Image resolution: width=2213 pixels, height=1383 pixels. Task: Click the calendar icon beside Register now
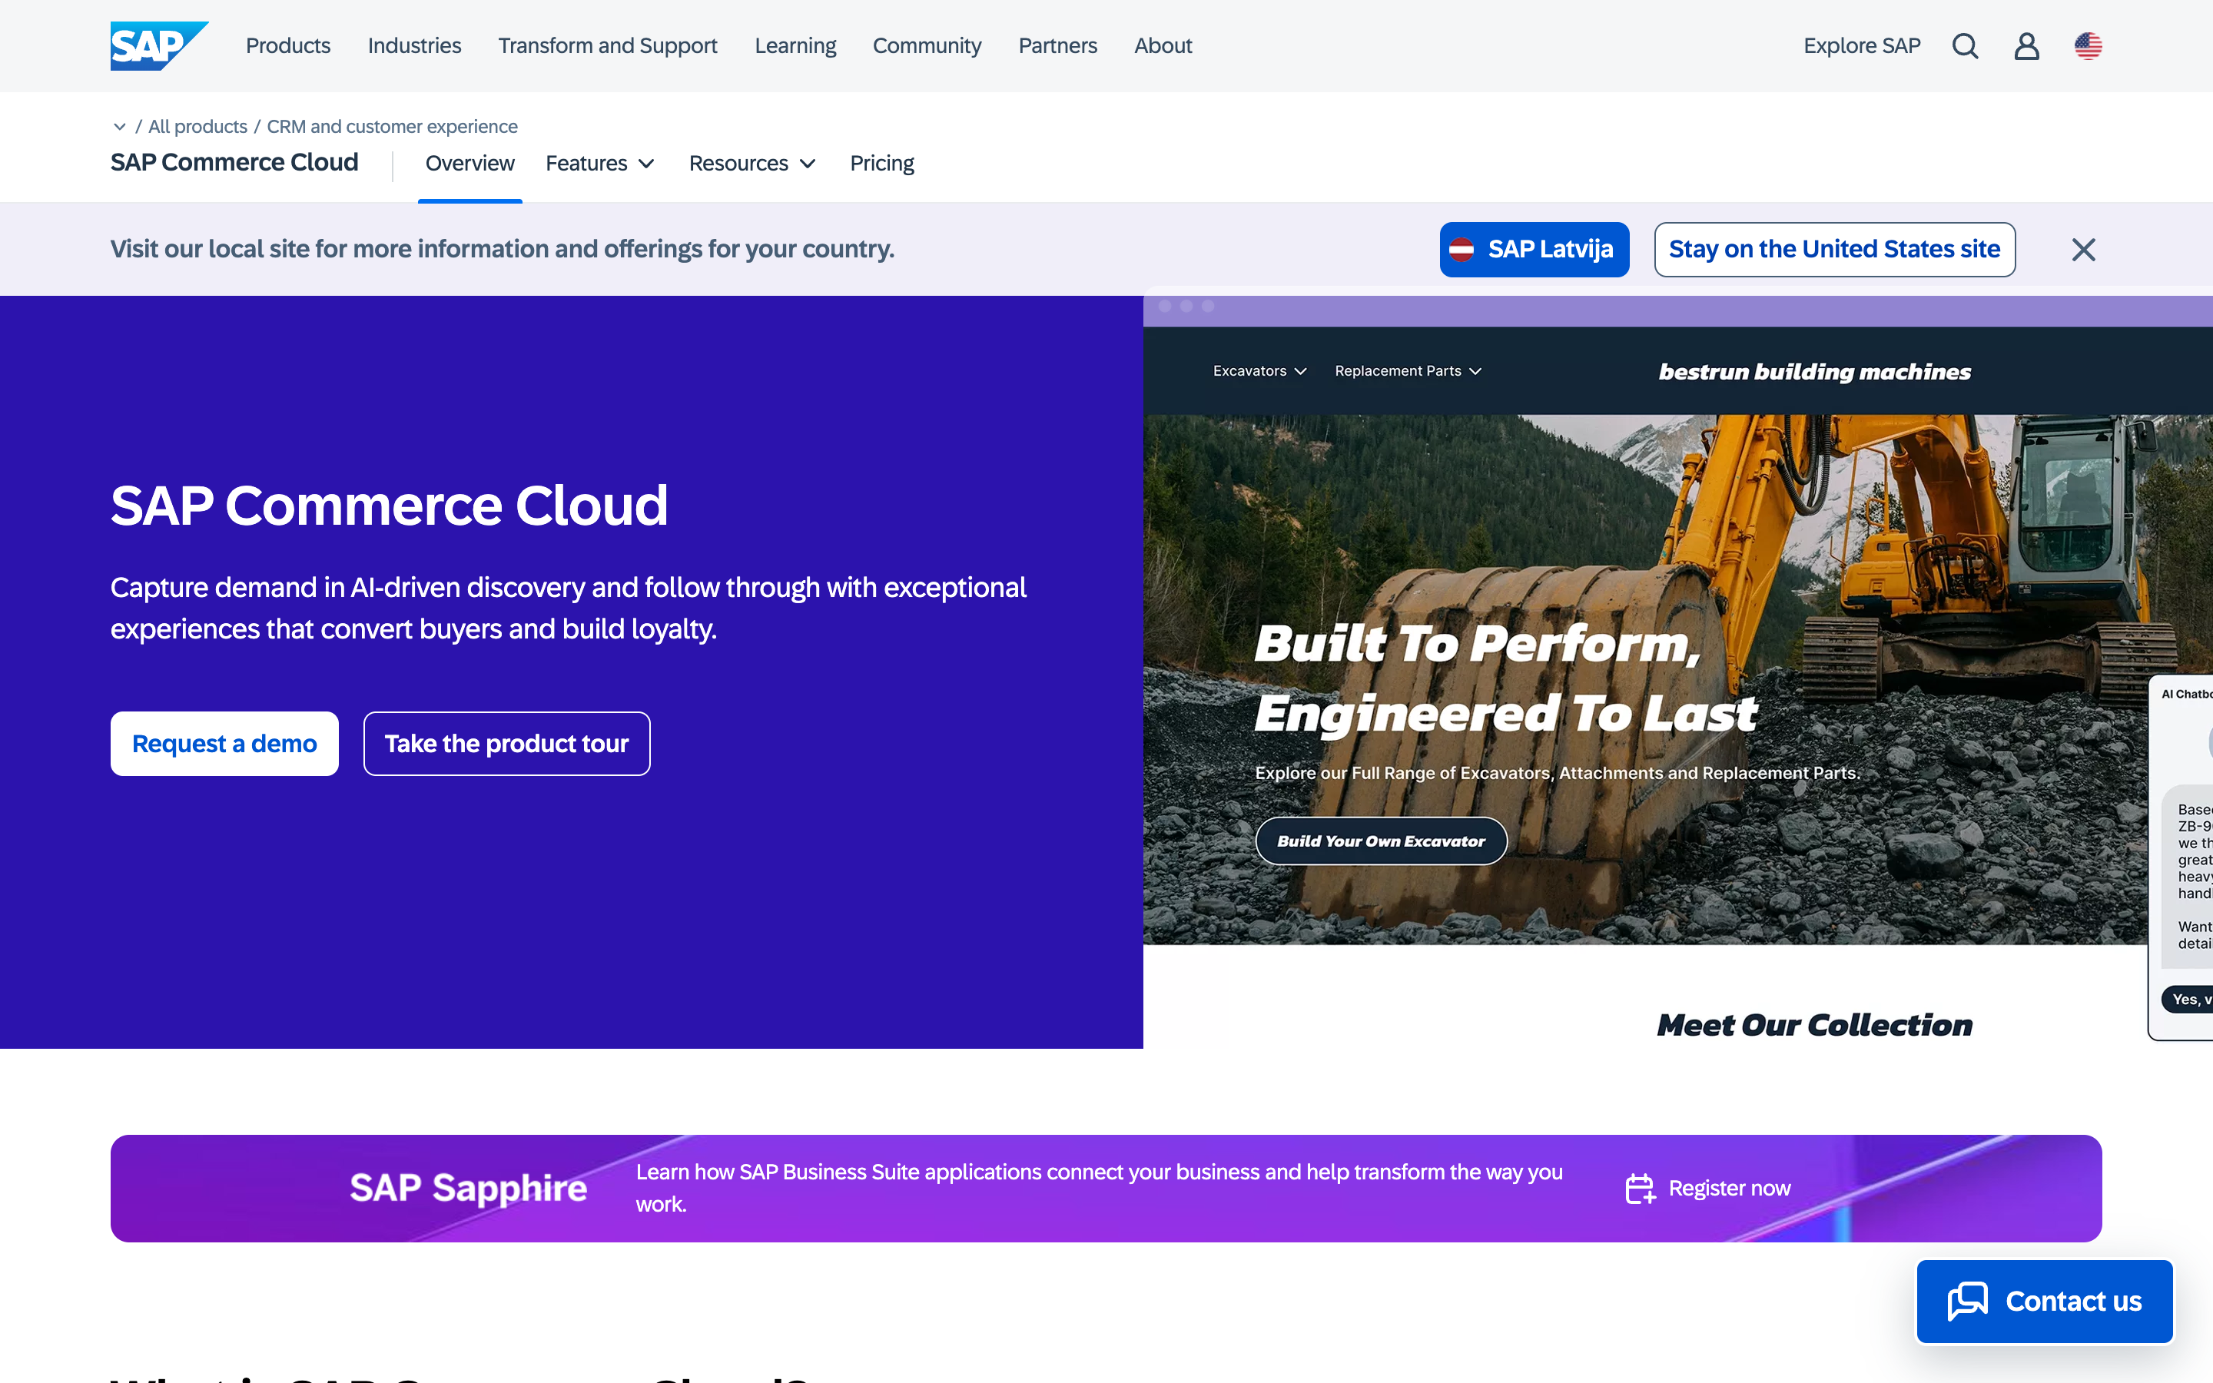[x=1641, y=1188]
